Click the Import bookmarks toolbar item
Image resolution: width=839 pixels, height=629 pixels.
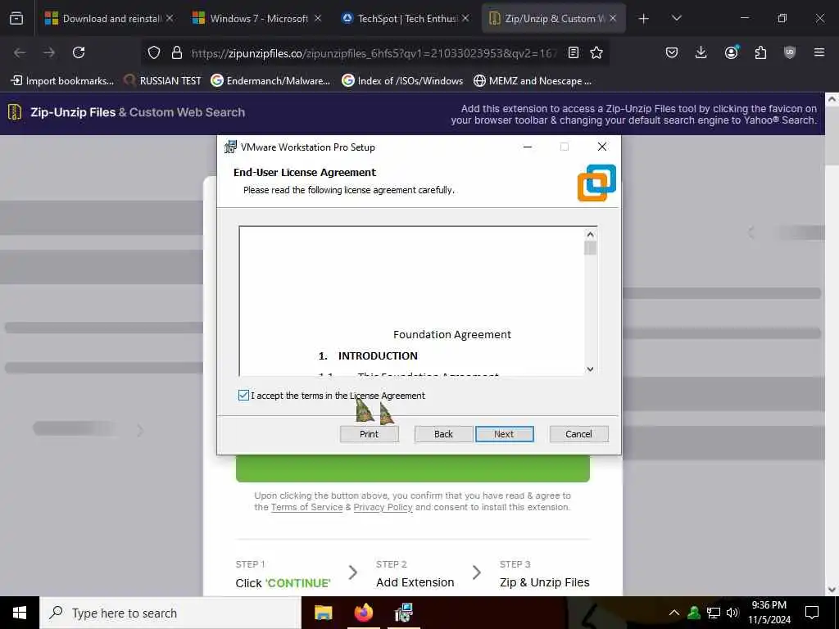[x=62, y=81]
